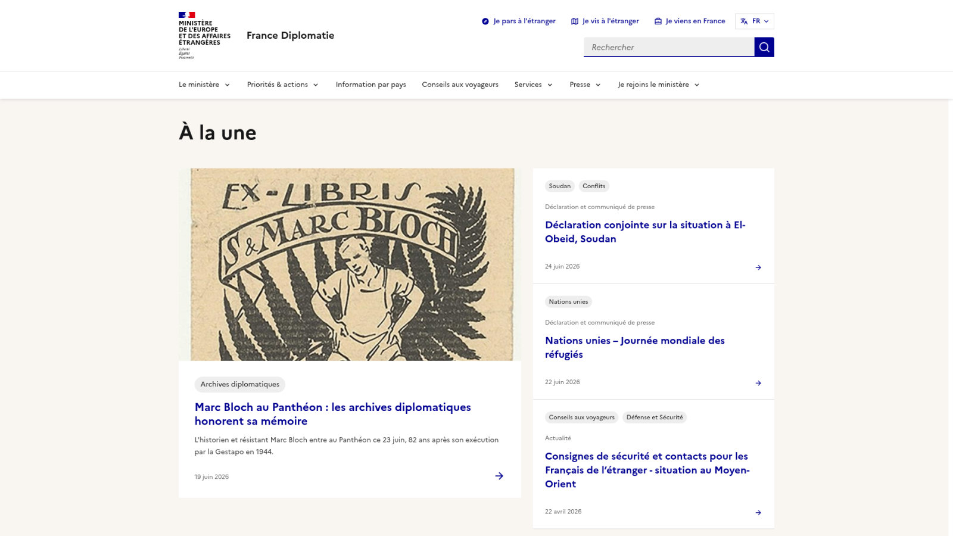Click the Marc Bloch article summary text
Image resolution: width=953 pixels, height=536 pixels.
(347, 445)
